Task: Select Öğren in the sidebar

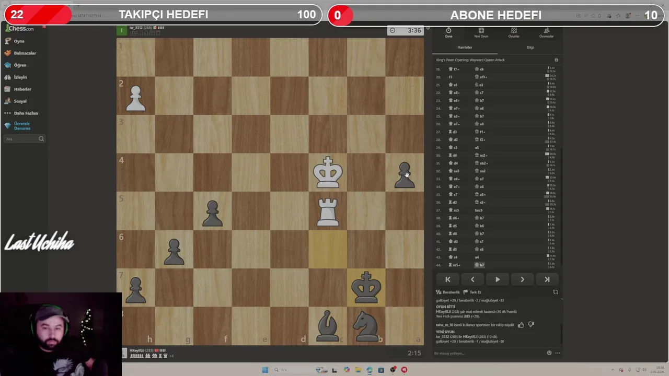Action: (x=20, y=65)
